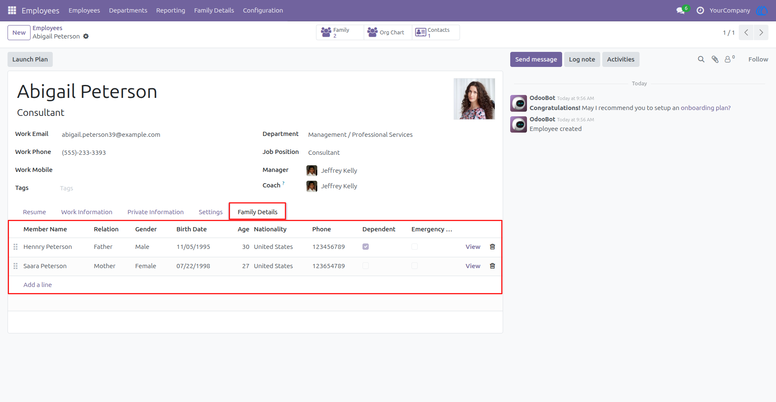Attach files using the paperclip icon

(x=715, y=59)
